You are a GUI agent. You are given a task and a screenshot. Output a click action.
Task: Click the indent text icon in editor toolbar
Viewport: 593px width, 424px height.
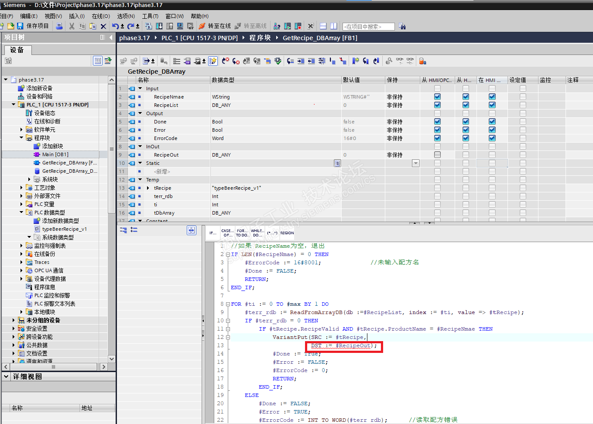coord(301,61)
